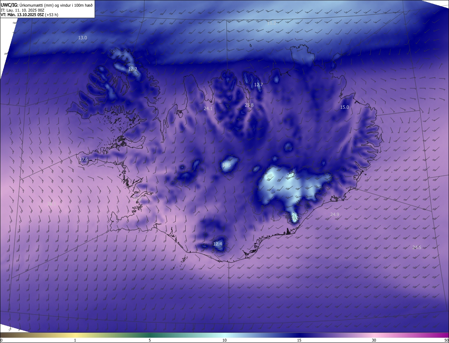Click the valid time line 'VT: Mán. 13.10.2025 05Z (+53 h)'

29,15
